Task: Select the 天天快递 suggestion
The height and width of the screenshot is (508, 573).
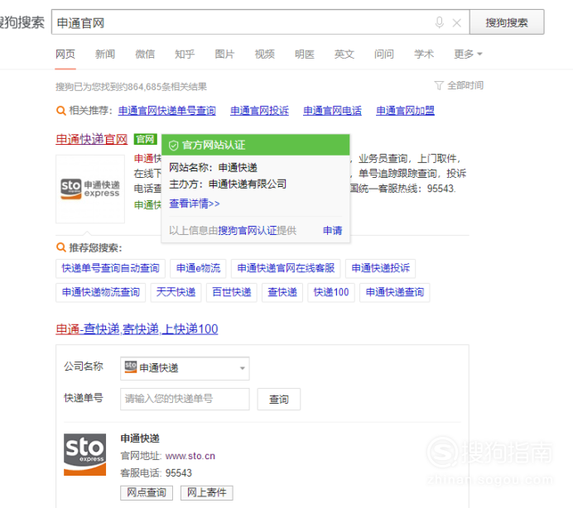Action: pos(176,293)
